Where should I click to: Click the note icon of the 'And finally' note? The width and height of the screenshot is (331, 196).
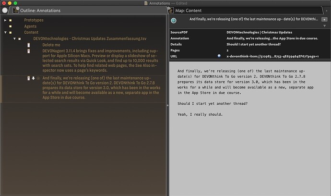point(28,78)
